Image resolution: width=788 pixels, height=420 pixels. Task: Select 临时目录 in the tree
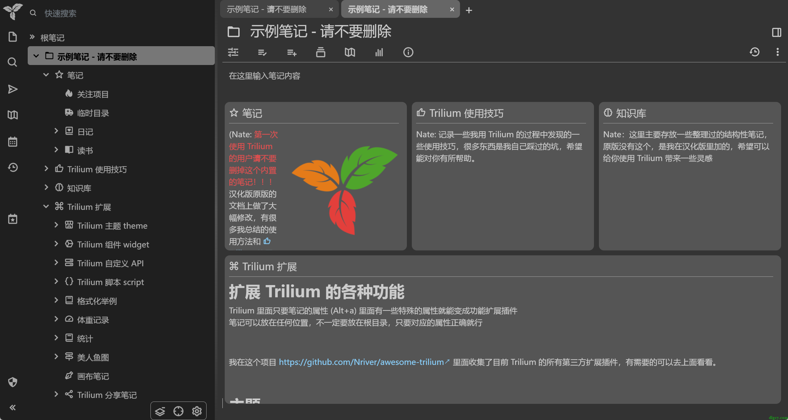(93, 113)
